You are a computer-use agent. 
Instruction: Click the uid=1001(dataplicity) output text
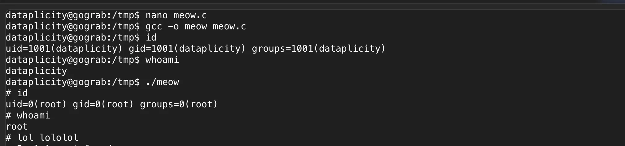click(x=64, y=49)
